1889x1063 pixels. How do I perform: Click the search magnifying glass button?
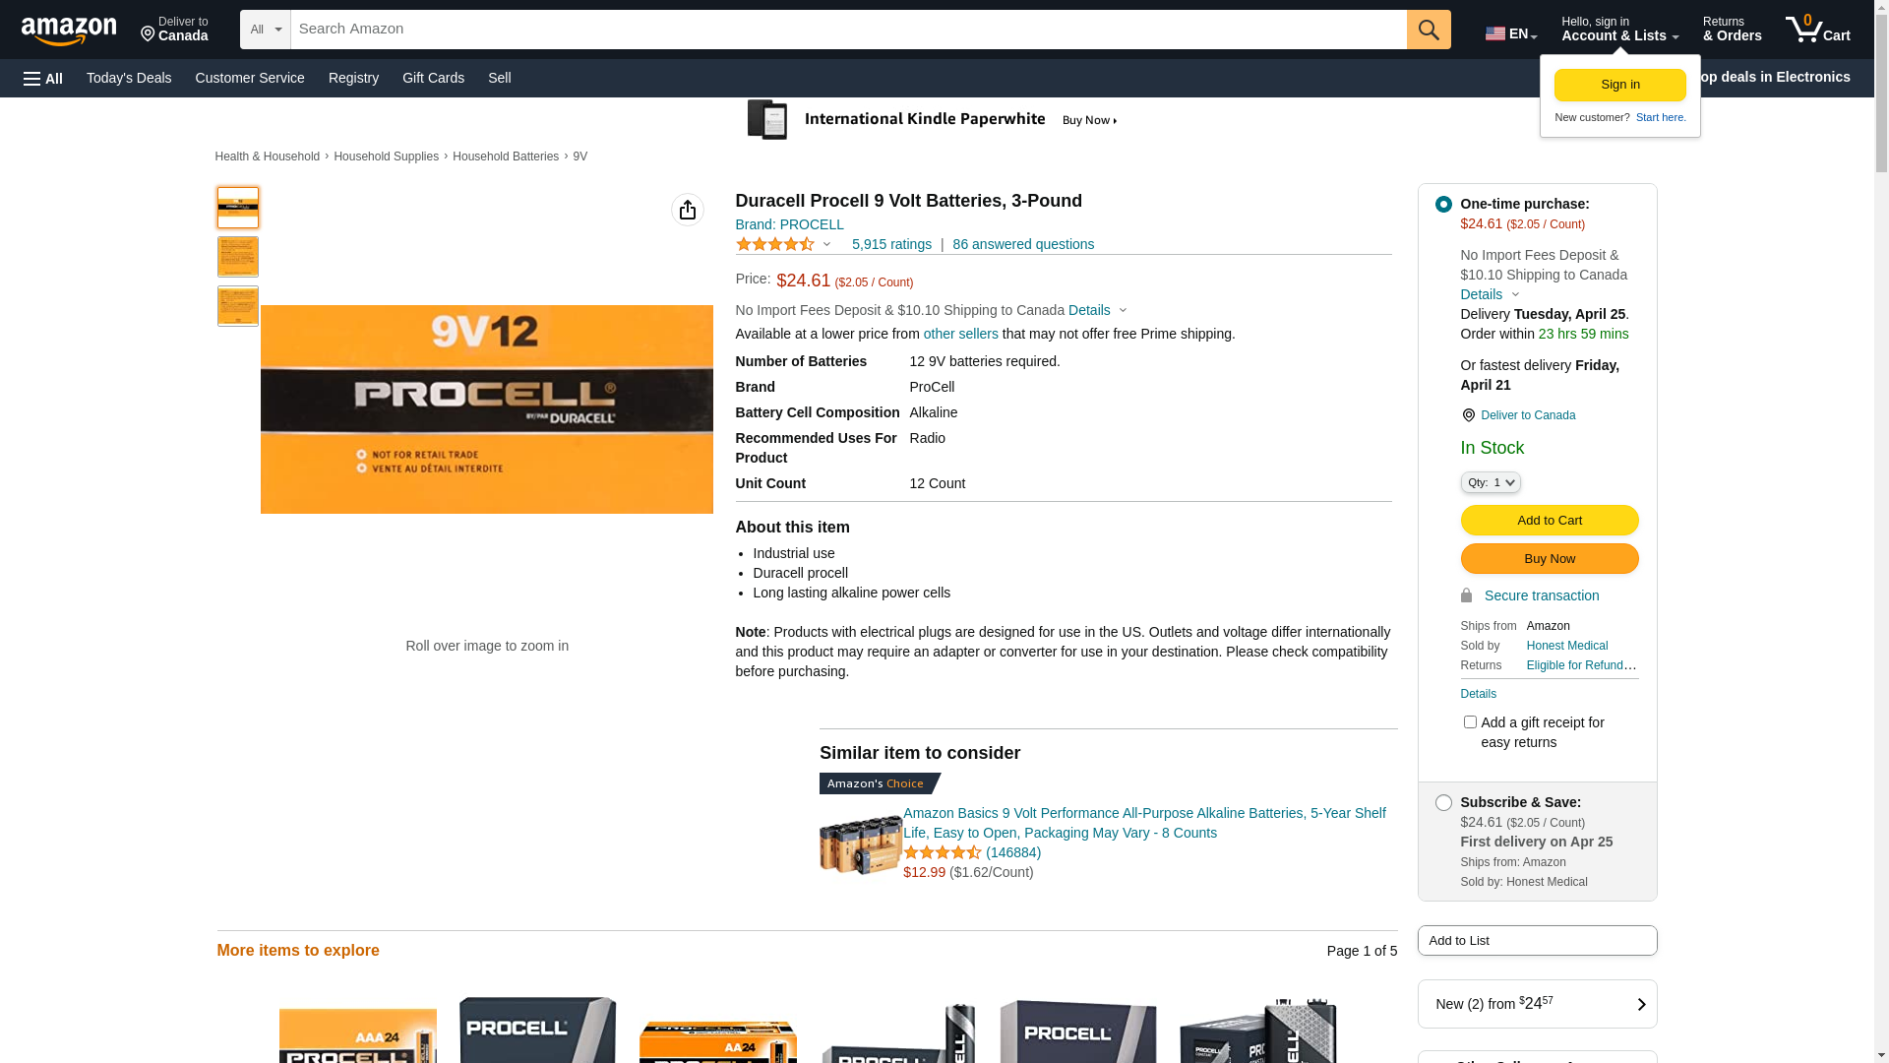(1428, 30)
